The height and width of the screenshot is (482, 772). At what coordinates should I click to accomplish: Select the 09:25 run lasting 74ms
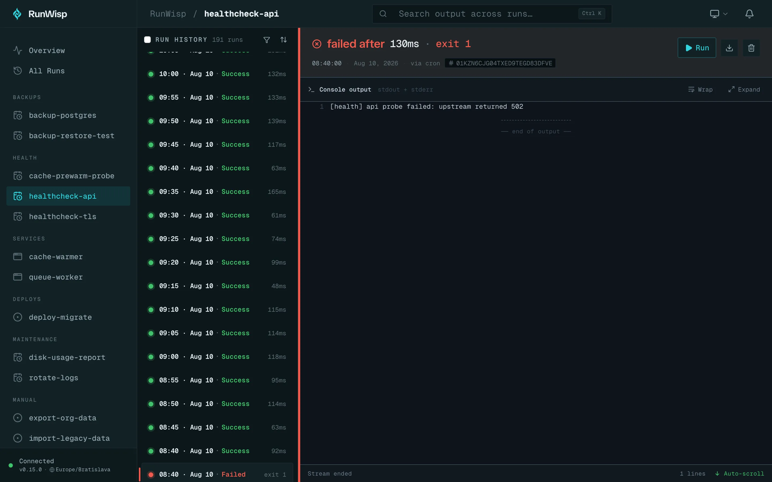click(217, 239)
